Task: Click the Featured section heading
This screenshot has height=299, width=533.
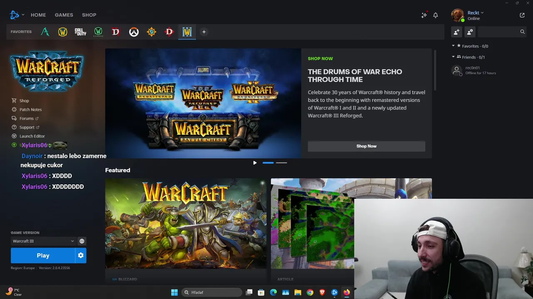Action: 117,170
